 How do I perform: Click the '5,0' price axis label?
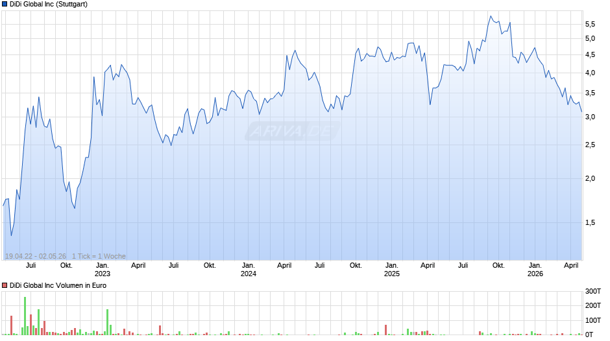click(x=590, y=38)
